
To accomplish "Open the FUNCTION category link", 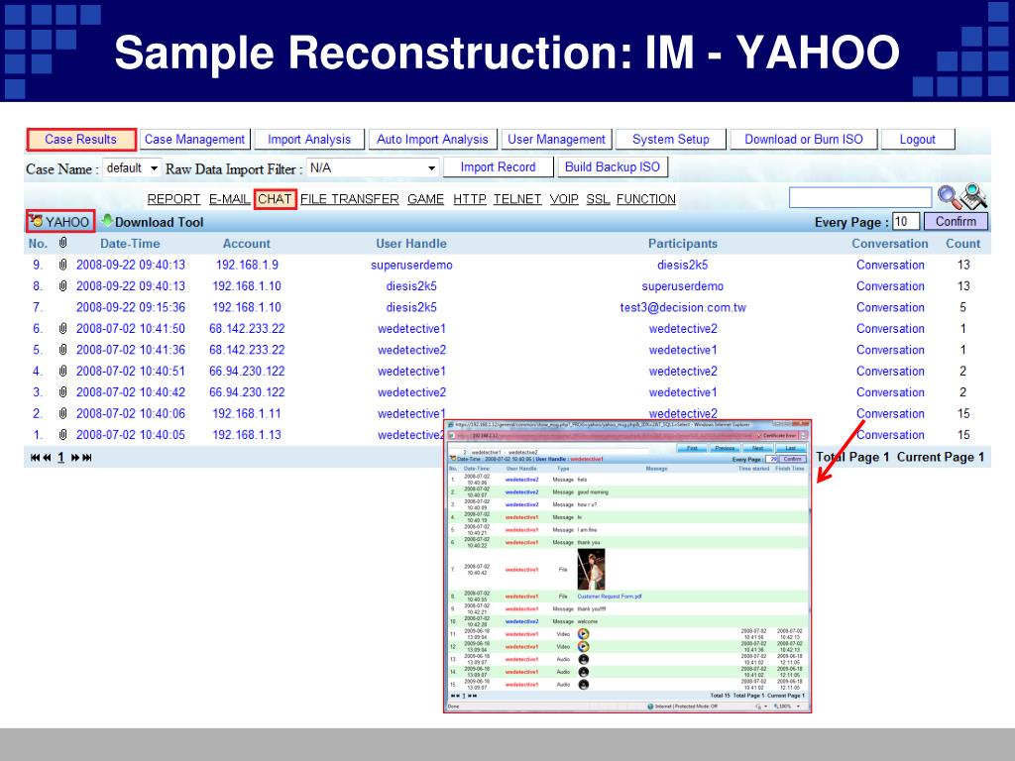I will 646,199.
